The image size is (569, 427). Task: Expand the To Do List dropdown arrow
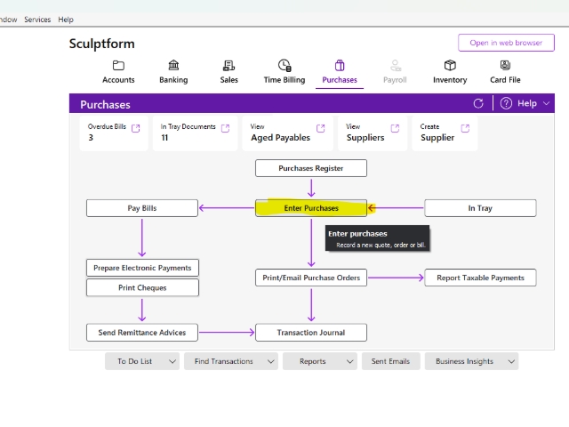pyautogui.click(x=172, y=361)
